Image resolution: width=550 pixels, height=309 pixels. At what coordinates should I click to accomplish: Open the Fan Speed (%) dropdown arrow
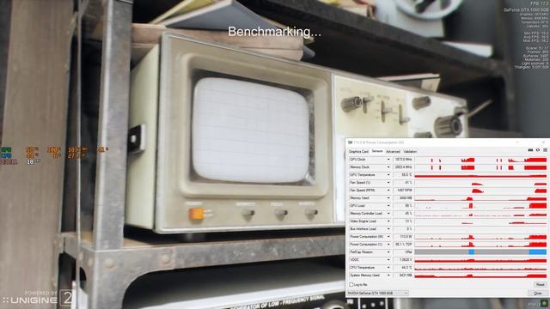(388, 183)
